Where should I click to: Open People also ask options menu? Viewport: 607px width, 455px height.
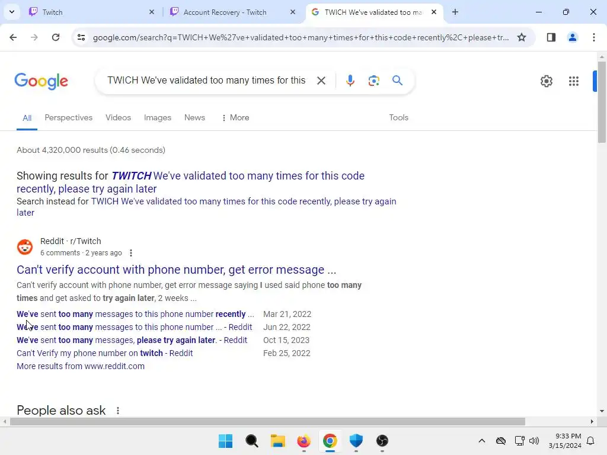coord(118,411)
